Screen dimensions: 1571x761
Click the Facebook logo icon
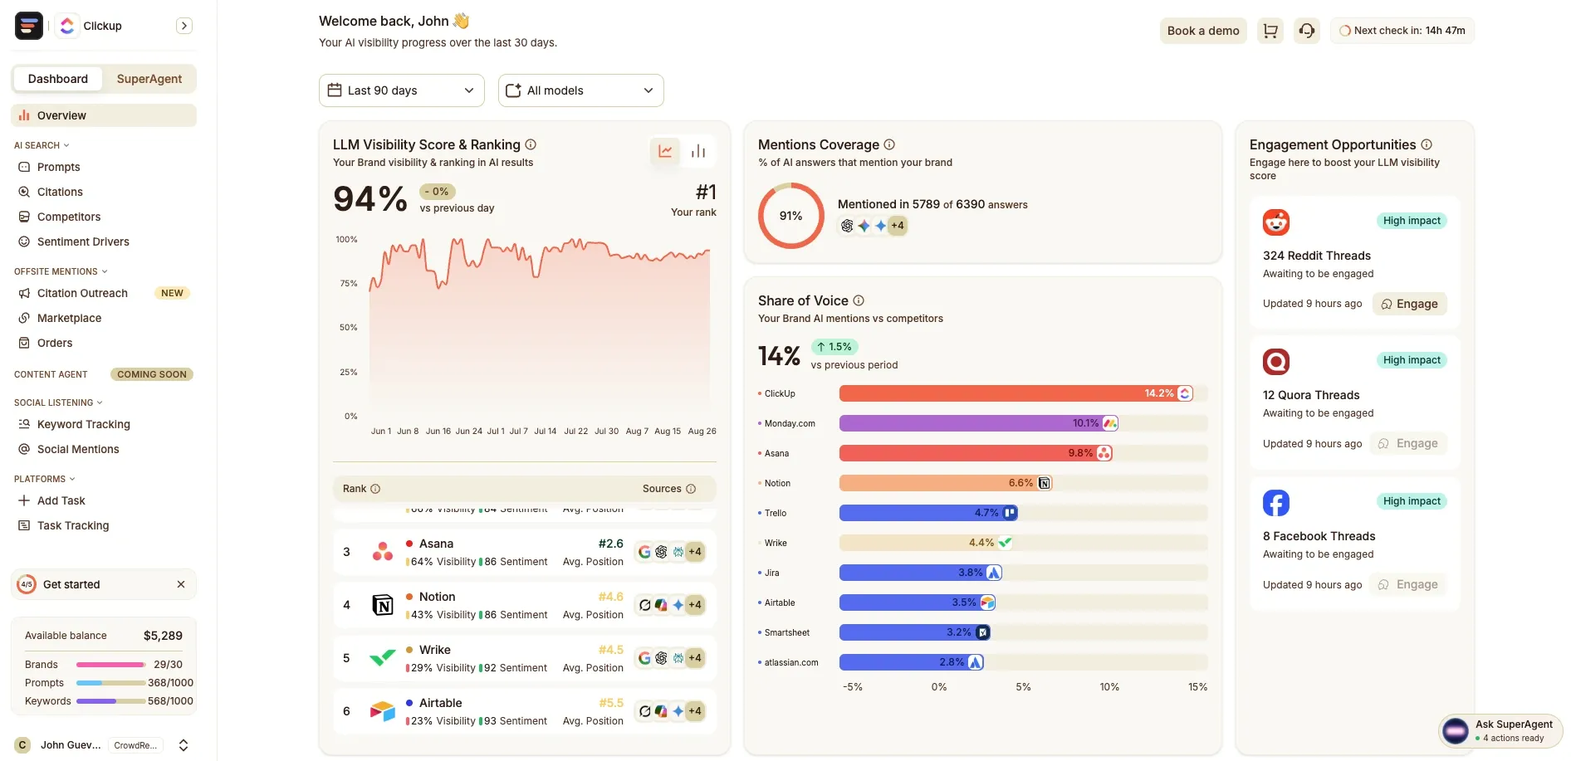[1276, 503]
